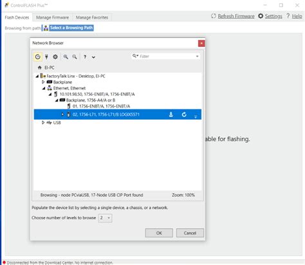Open the Settings link

[273, 16]
